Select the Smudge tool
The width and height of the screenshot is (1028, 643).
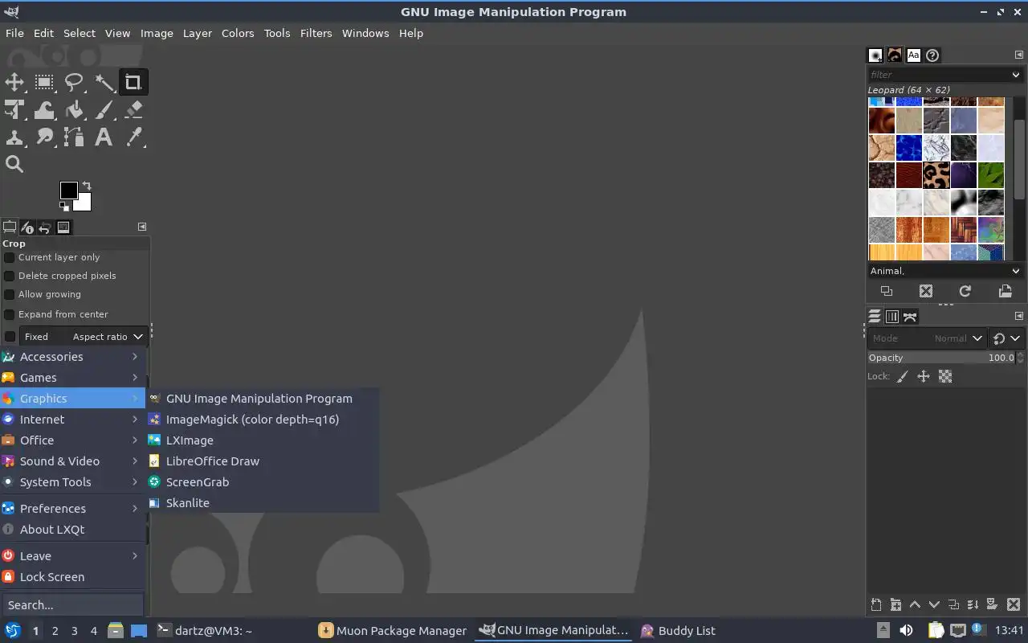coord(44,137)
